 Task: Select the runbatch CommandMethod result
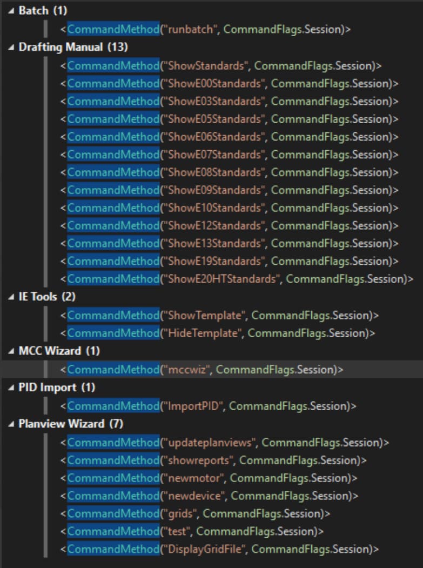(205, 29)
